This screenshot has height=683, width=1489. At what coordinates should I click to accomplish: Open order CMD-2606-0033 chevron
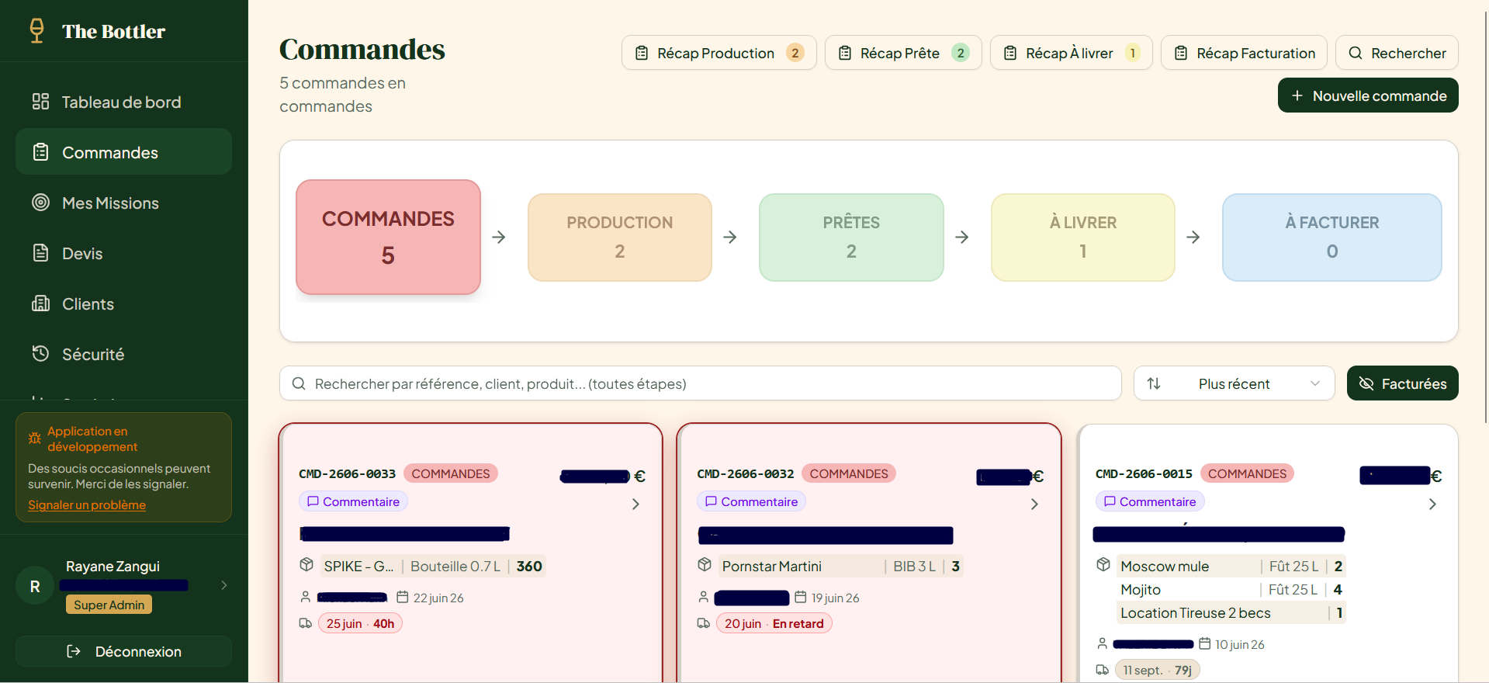[x=635, y=504]
